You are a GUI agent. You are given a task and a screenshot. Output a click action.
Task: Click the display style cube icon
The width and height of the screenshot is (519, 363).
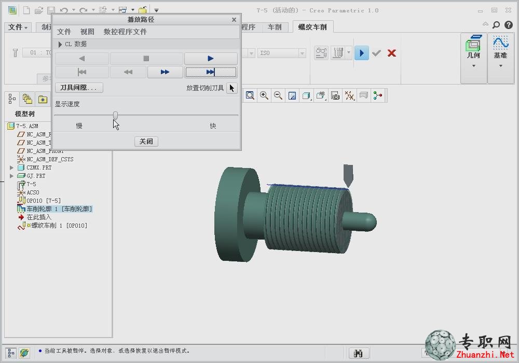307,96
